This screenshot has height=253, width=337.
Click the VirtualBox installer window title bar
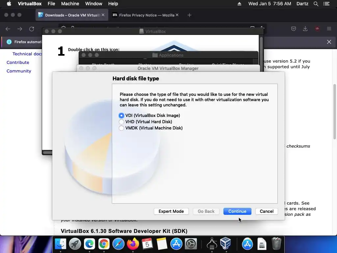(153, 31)
